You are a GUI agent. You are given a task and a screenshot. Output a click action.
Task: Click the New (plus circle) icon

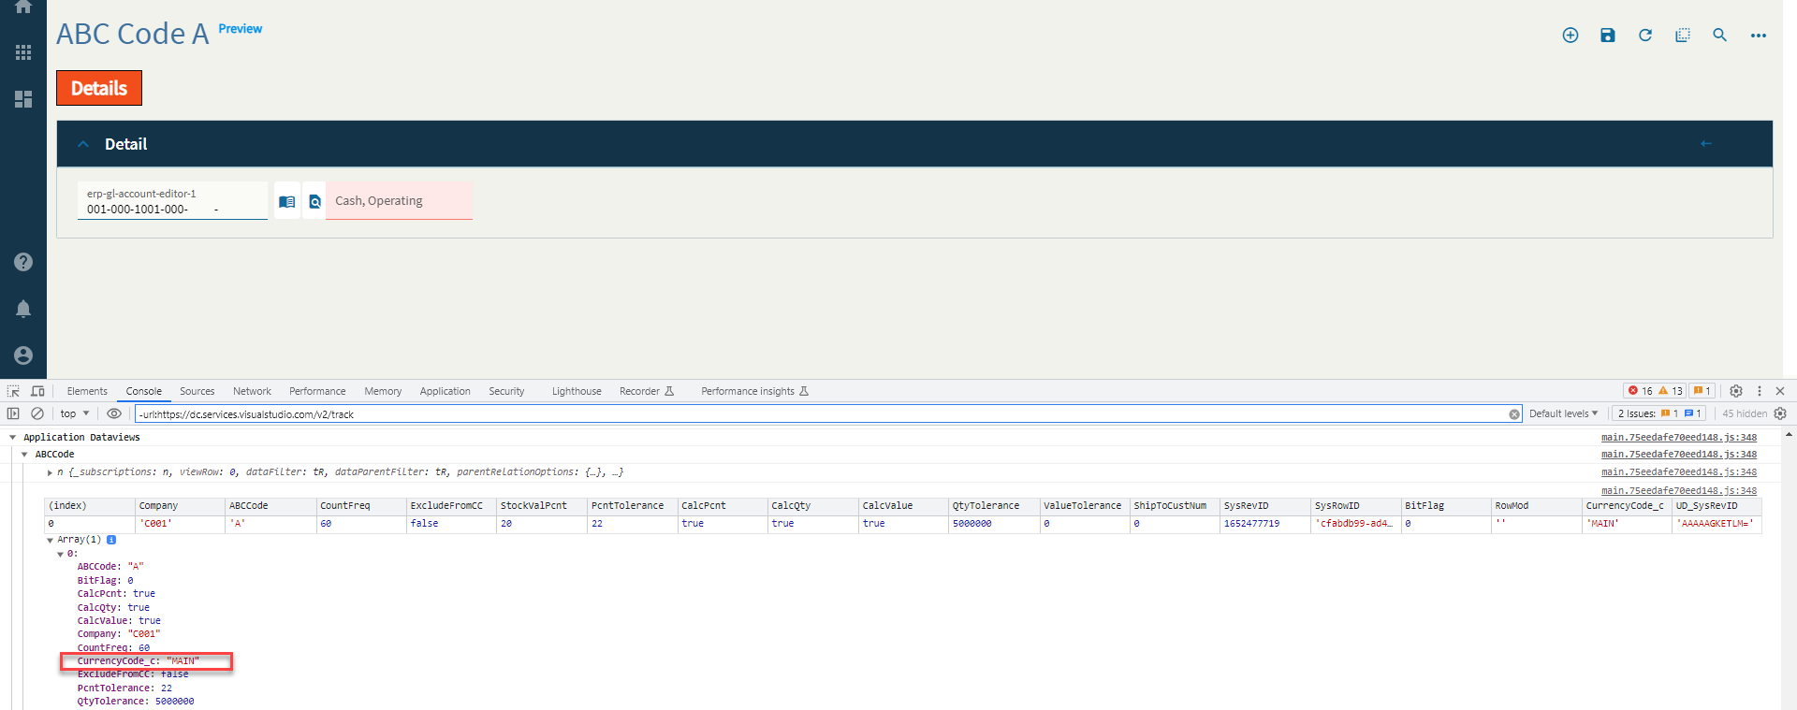(1571, 35)
